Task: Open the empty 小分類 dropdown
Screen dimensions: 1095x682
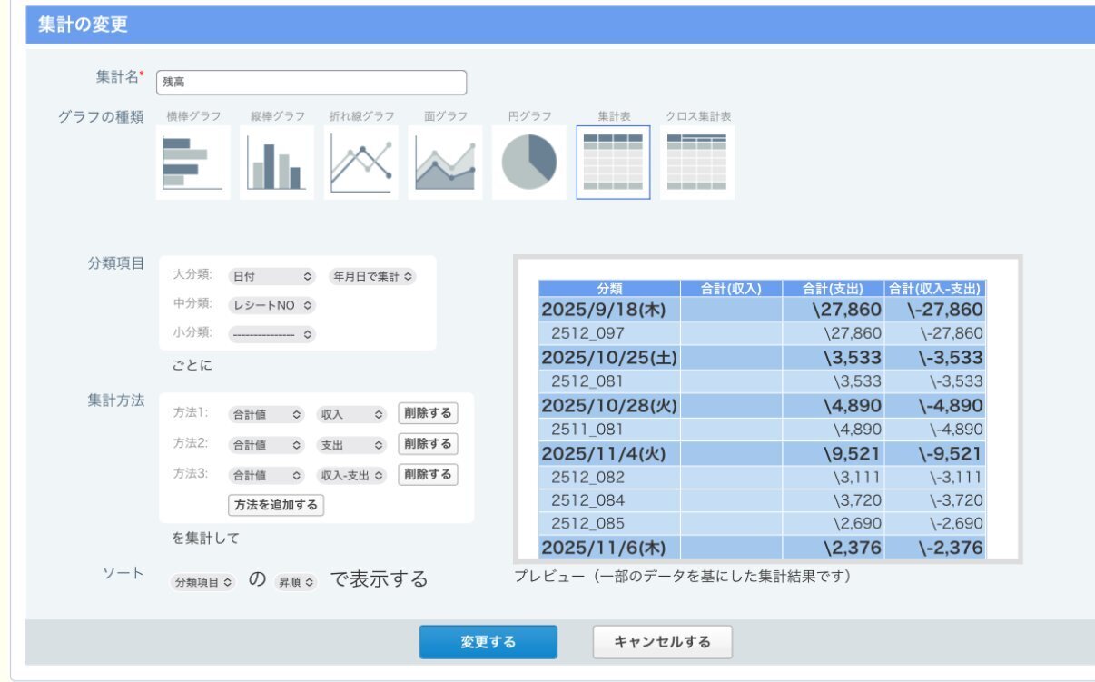Action: [271, 334]
